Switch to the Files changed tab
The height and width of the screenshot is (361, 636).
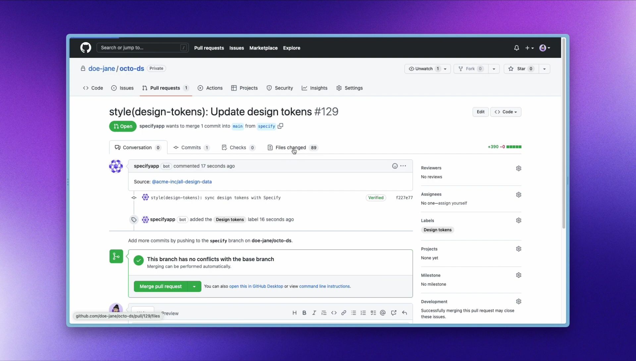coord(293,148)
